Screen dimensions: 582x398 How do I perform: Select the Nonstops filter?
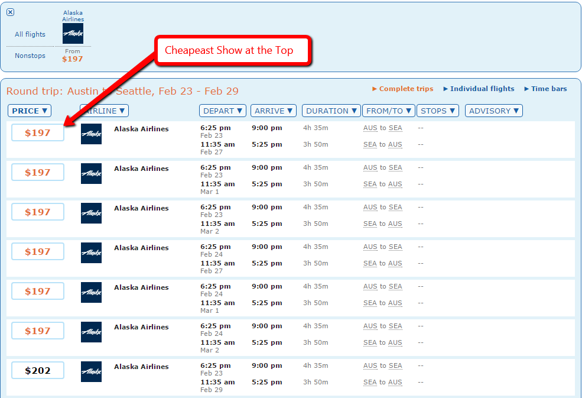click(x=30, y=56)
